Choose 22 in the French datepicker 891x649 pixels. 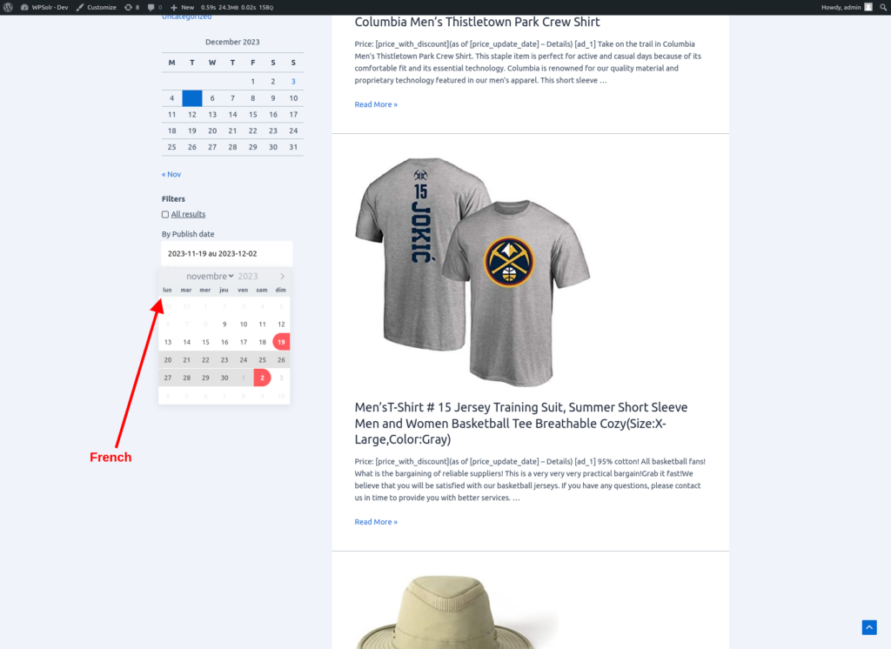coord(205,360)
